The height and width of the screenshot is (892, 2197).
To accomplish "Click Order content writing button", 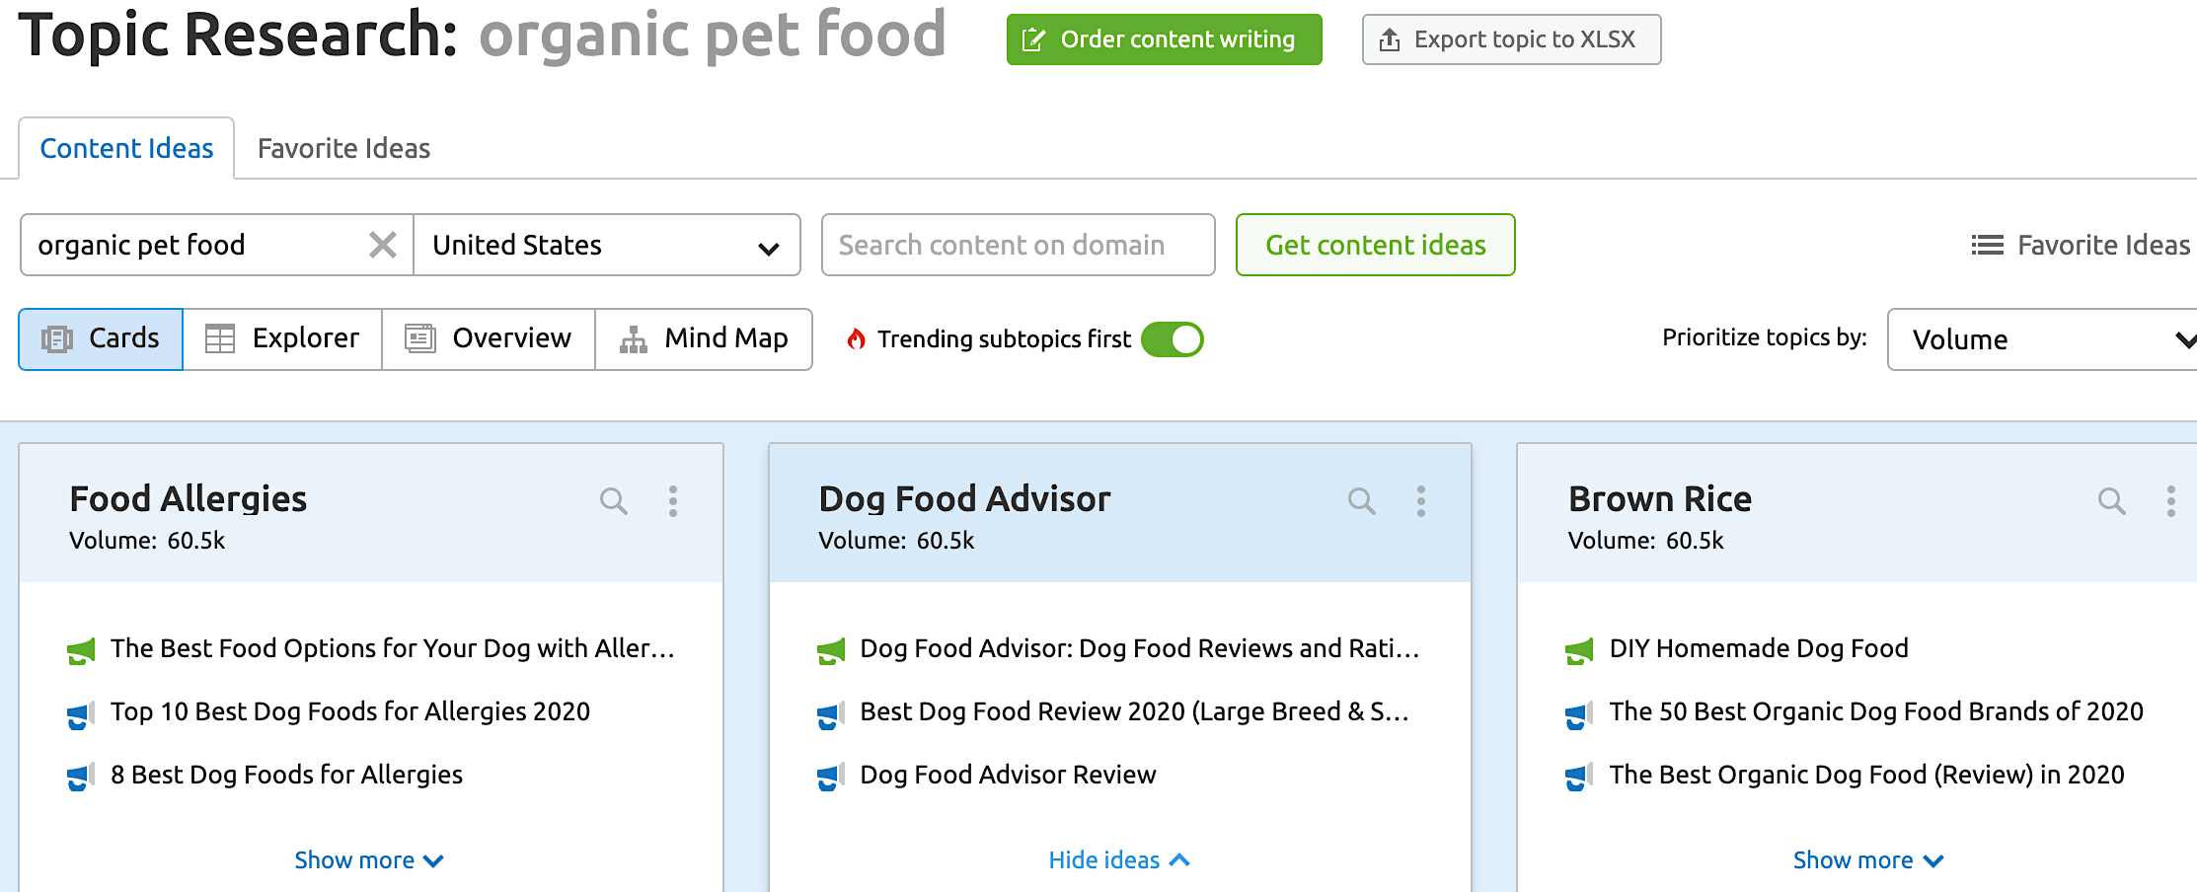I will 1164,39.
